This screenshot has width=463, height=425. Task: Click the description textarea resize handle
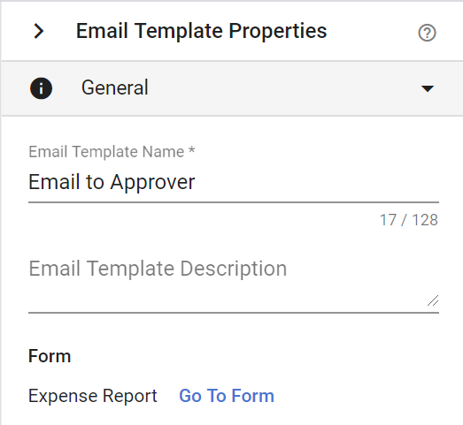[433, 300]
